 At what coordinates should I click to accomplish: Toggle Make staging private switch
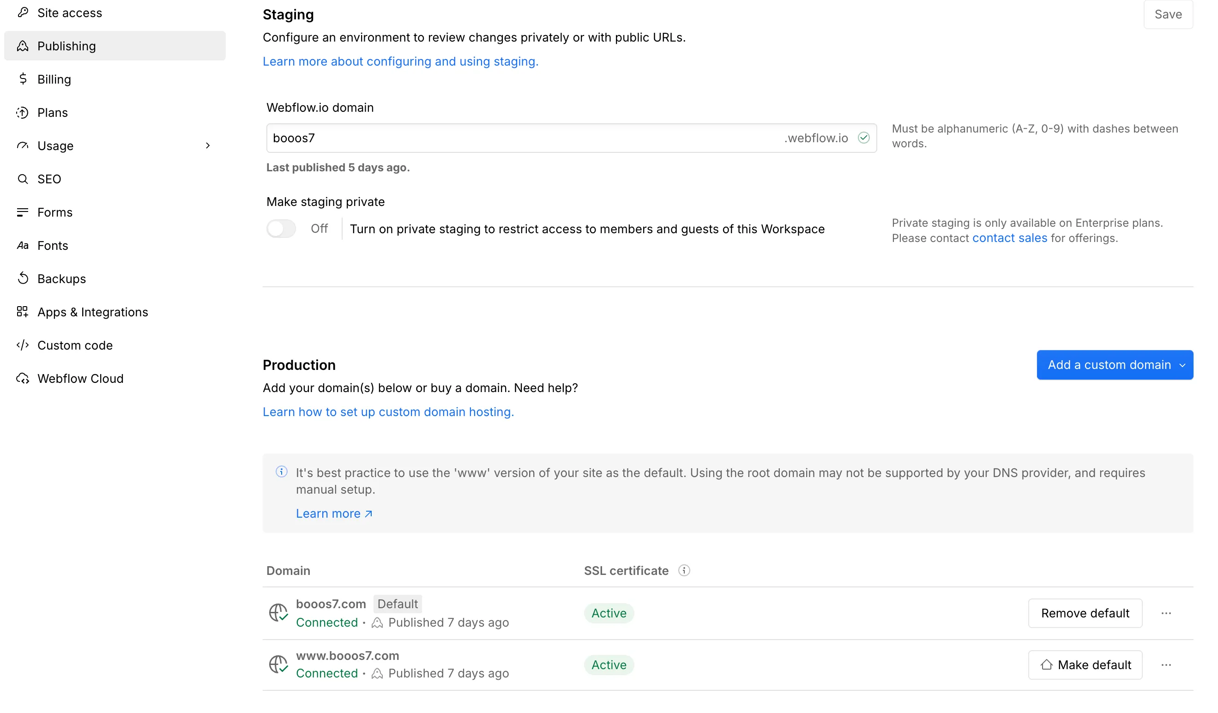pyautogui.click(x=281, y=229)
